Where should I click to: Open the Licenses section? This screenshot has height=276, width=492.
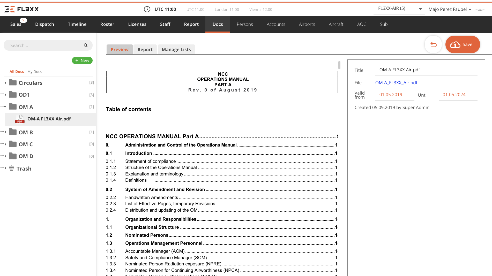pos(137,24)
